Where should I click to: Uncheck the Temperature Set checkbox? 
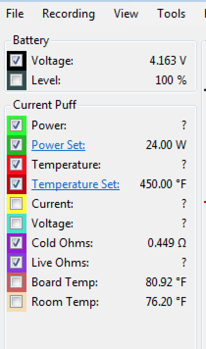tap(16, 184)
